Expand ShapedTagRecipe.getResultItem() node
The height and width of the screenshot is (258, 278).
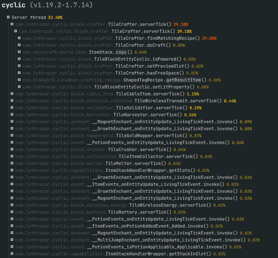19,80
